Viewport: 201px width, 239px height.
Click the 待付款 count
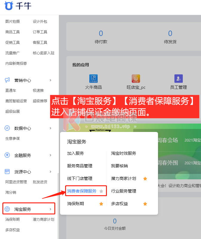click(x=101, y=33)
